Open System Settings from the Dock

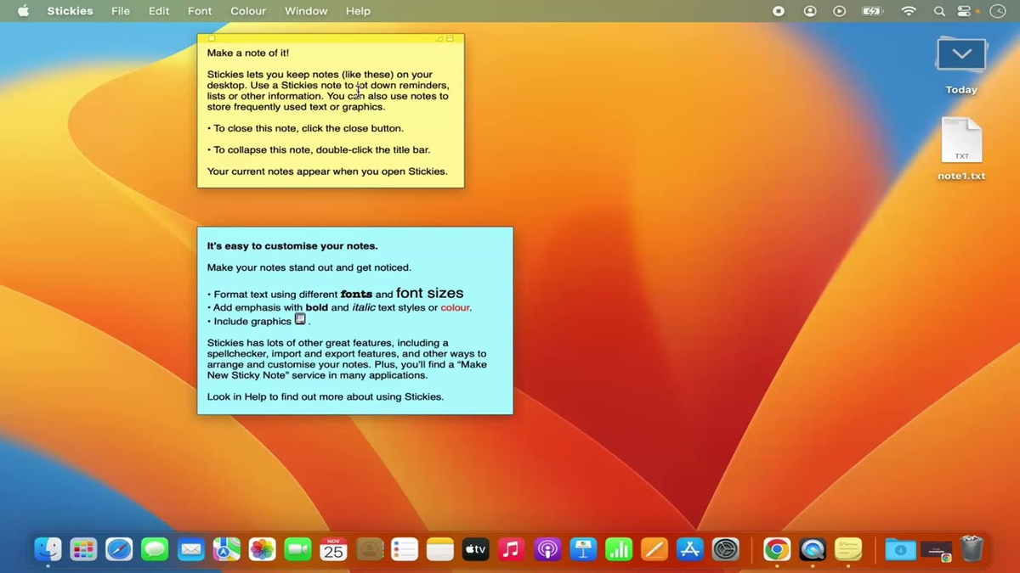point(726,549)
